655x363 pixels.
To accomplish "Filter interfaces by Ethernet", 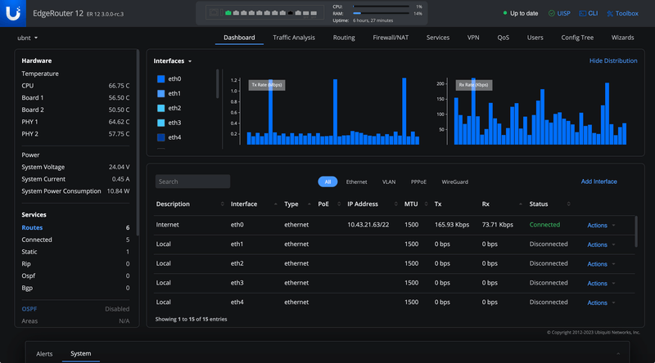I will tap(356, 182).
